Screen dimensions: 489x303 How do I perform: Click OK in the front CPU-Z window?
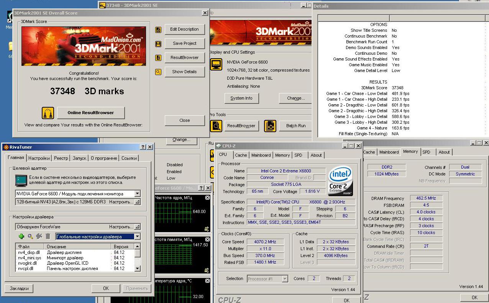[x=346, y=300]
